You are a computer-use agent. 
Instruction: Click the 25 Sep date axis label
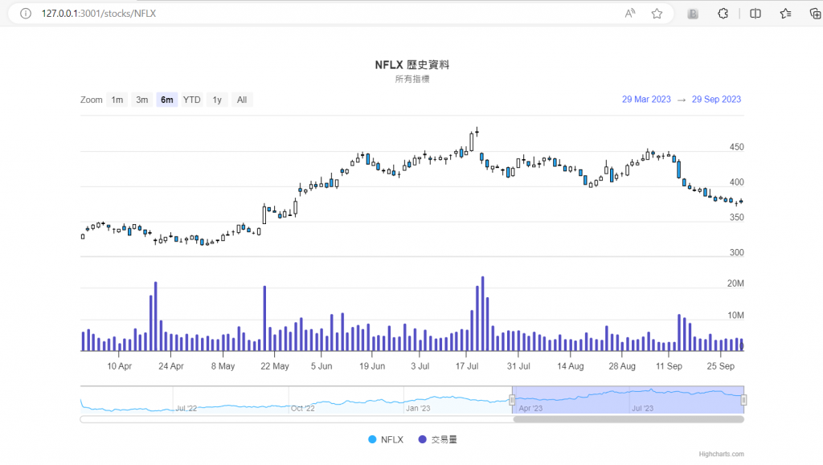720,366
